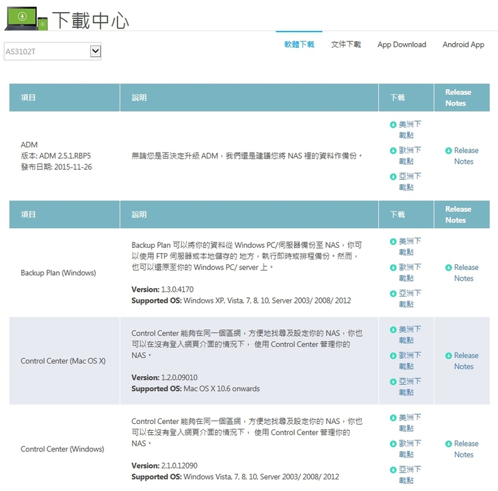The width and height of the screenshot is (498, 491).
Task: Click Control Center Windows Release Notes icon
Action: [x=448, y=444]
